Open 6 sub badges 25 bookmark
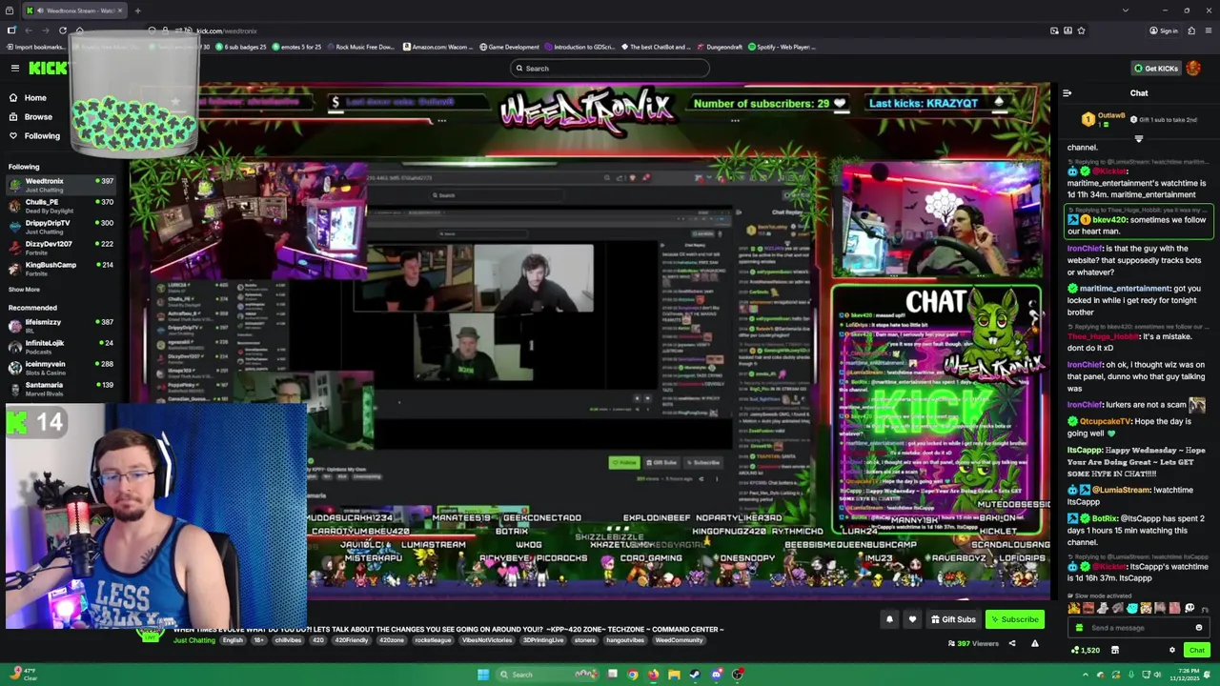The image size is (1220, 686). point(241,47)
